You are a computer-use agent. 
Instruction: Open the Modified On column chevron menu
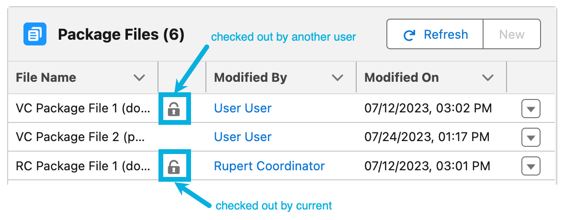pos(488,77)
